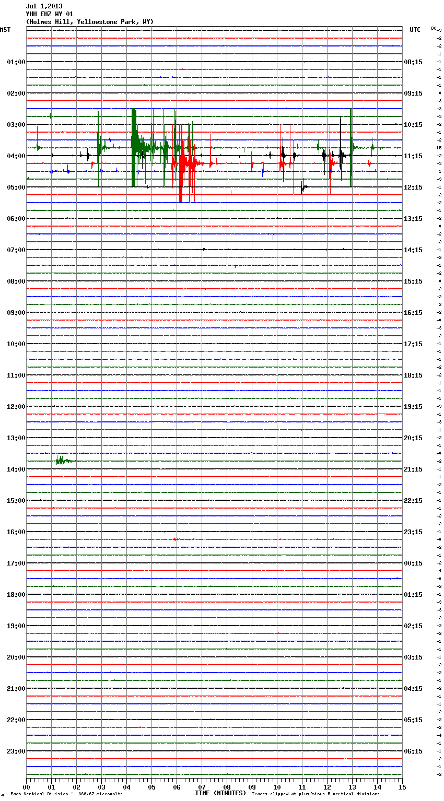
Task: Click the 10:15 UTC time label
Action: tap(413, 125)
